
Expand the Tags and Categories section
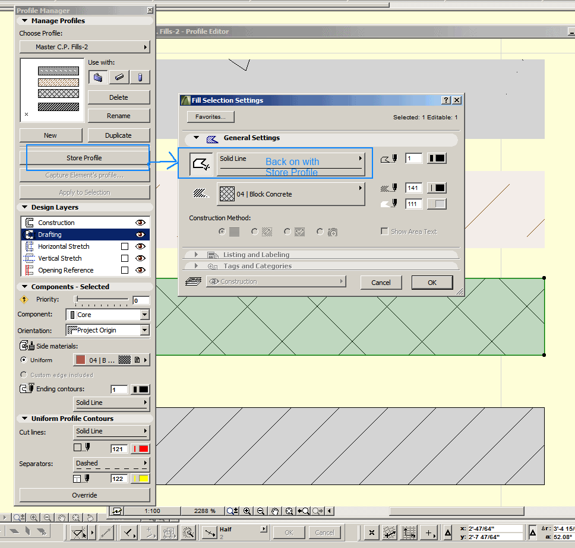point(196,266)
